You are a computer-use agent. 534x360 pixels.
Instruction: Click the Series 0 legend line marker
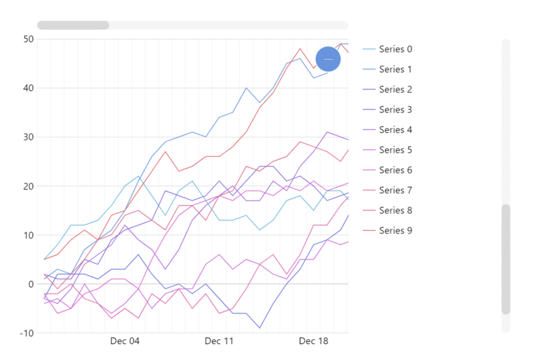tap(369, 49)
